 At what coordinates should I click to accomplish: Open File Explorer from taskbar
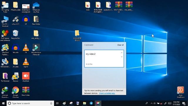(x=85, y=103)
